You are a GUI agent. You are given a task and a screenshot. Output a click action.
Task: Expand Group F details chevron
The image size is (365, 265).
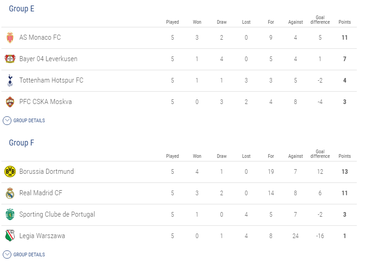click(x=7, y=255)
